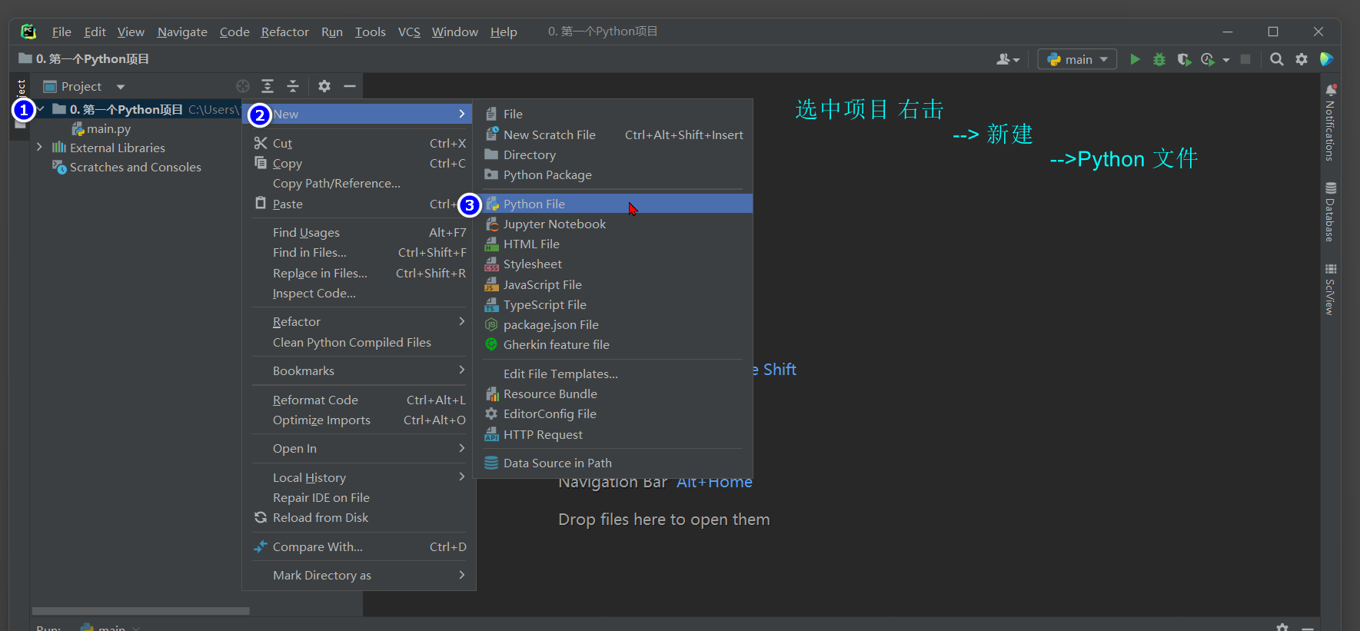Choose Compare With option
Screen dimensions: 1360x631
point(359,546)
